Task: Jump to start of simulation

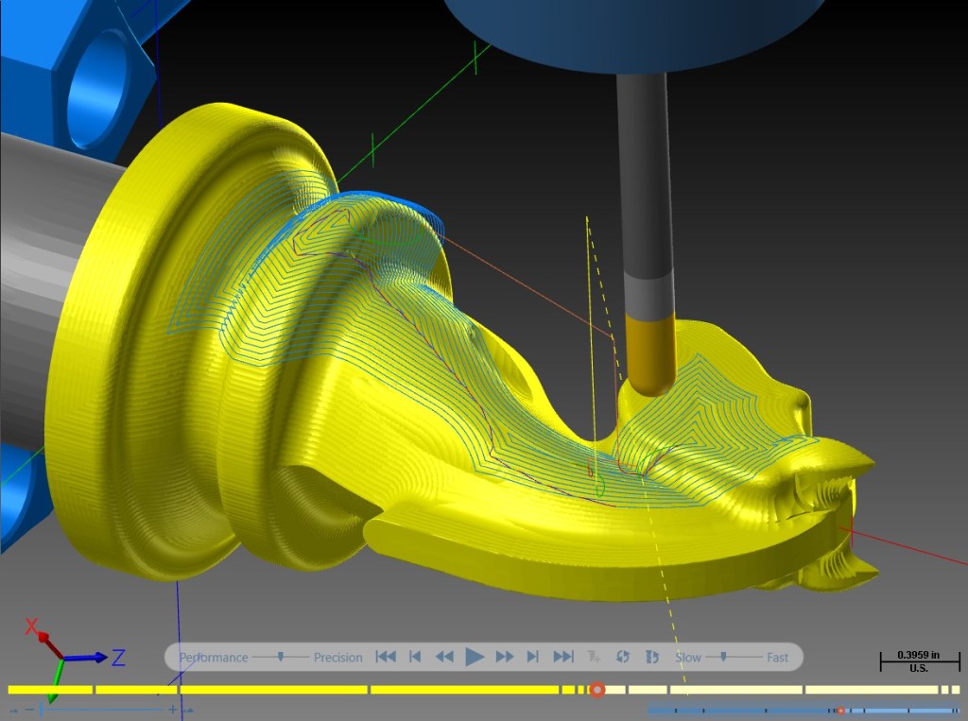Action: tap(386, 657)
